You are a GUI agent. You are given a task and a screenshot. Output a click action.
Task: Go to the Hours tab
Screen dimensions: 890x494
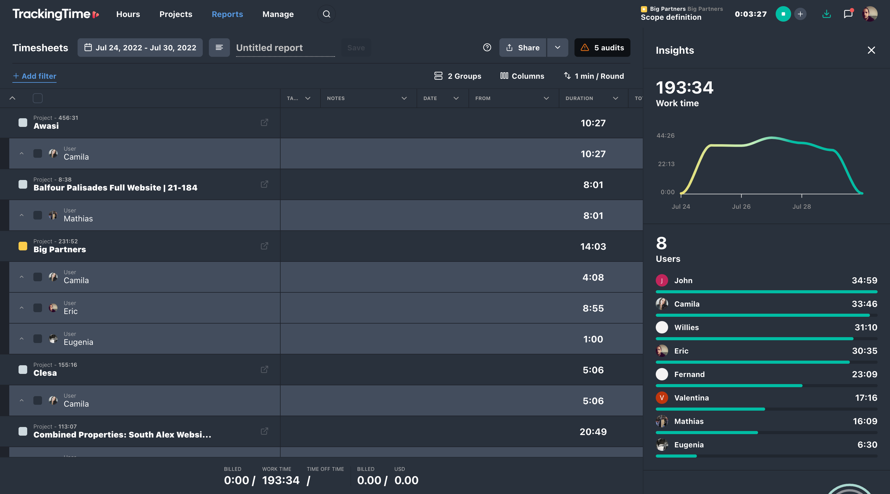click(x=128, y=14)
